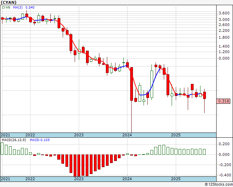Viewport: 233px width, 187px height.
Task: Click the 0.200 MACD axis label
Action: 224,144
